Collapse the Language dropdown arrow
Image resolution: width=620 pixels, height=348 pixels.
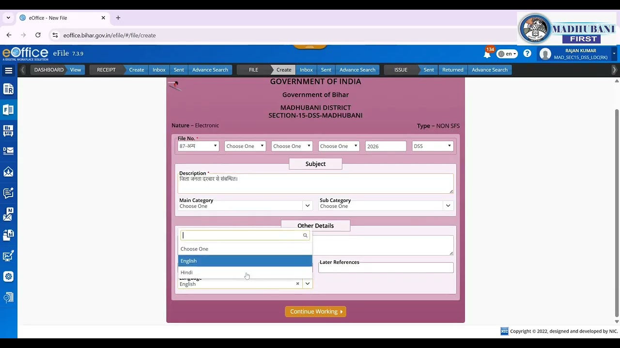click(x=307, y=284)
